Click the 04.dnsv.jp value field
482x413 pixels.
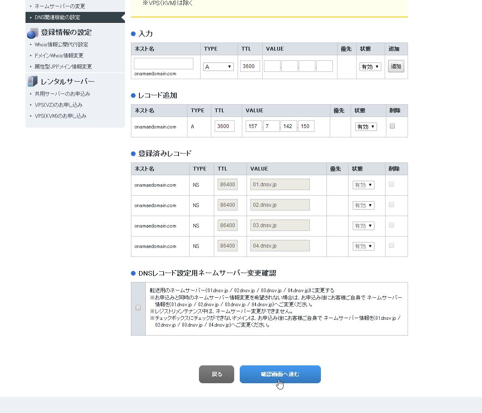pyautogui.click(x=280, y=246)
